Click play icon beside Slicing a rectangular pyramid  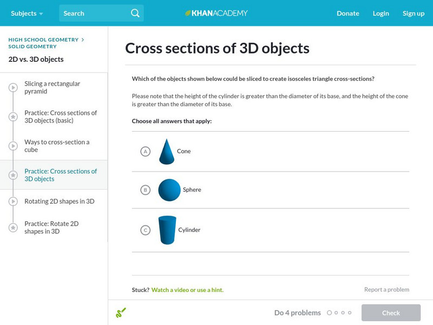pos(13,88)
